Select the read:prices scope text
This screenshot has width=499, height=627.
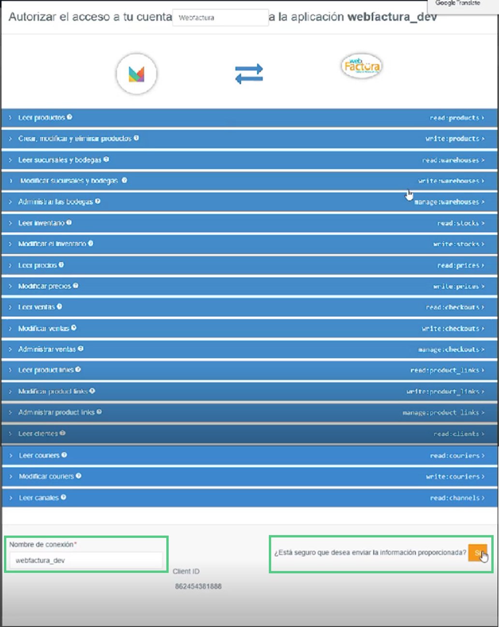pyautogui.click(x=458, y=265)
